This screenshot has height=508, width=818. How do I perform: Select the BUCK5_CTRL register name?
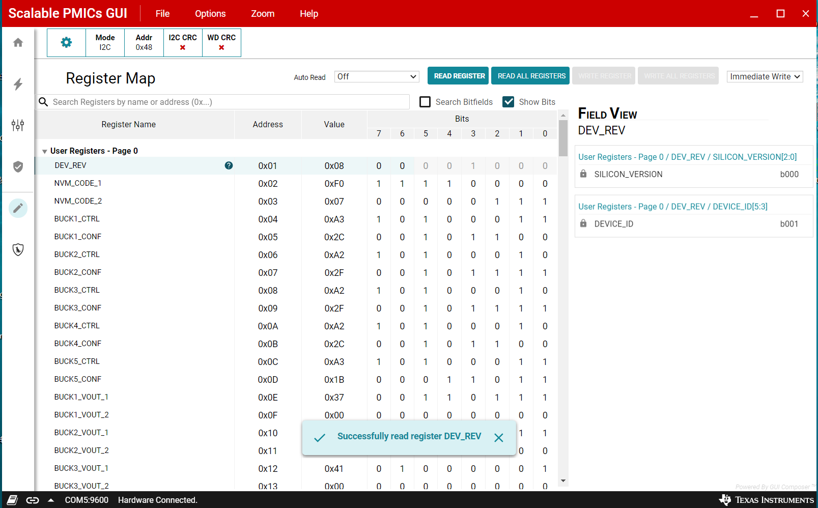[x=77, y=361]
